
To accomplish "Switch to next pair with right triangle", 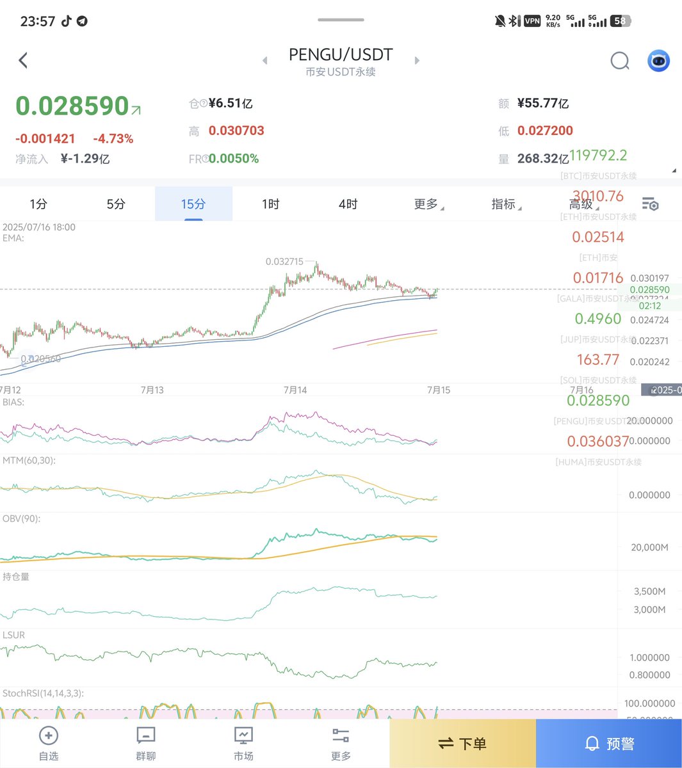I will point(417,61).
